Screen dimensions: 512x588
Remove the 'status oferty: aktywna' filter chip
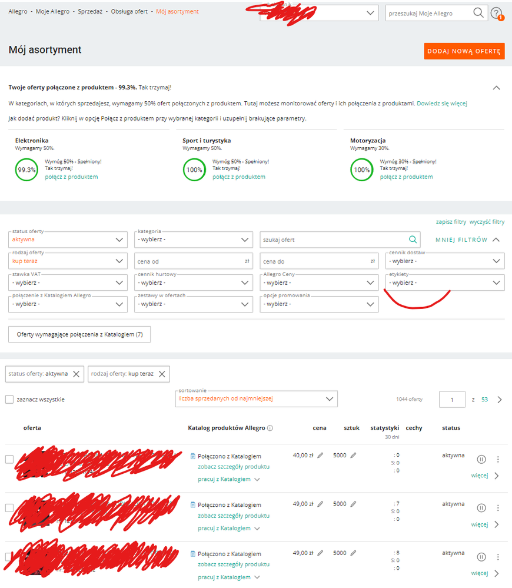pyautogui.click(x=76, y=374)
